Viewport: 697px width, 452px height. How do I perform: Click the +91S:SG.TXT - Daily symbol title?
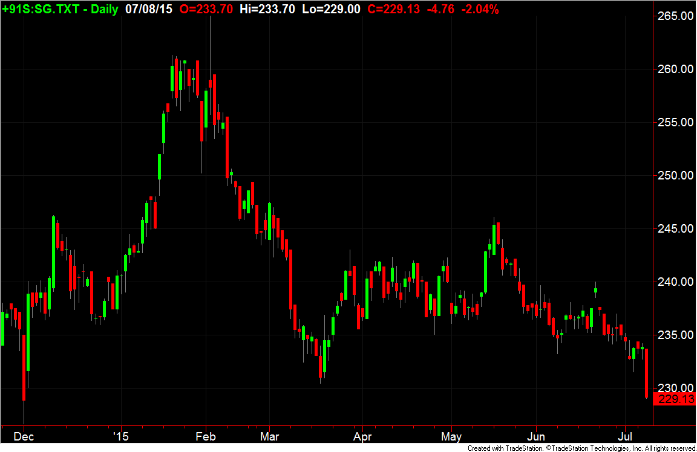pos(60,9)
